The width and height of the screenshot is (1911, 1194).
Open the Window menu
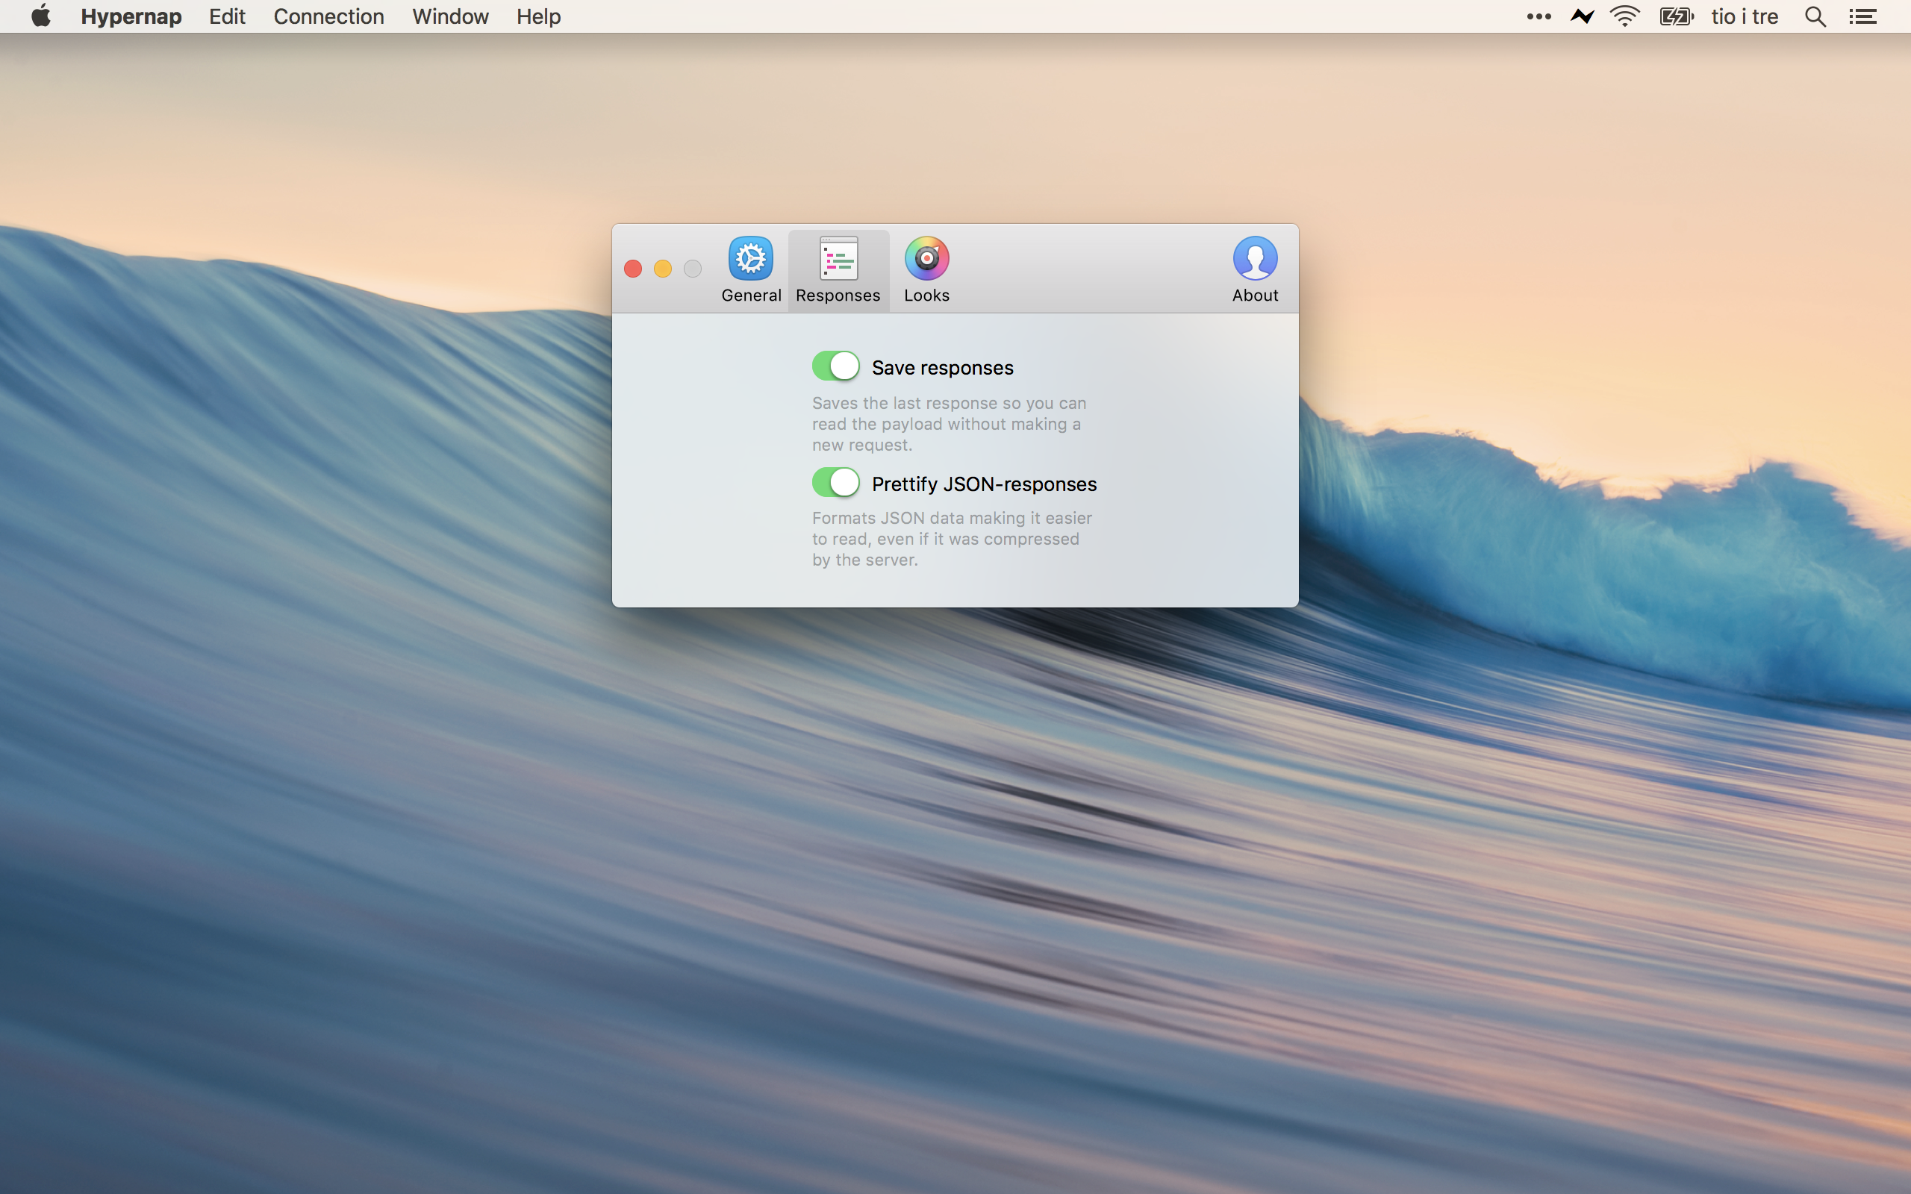(x=450, y=16)
